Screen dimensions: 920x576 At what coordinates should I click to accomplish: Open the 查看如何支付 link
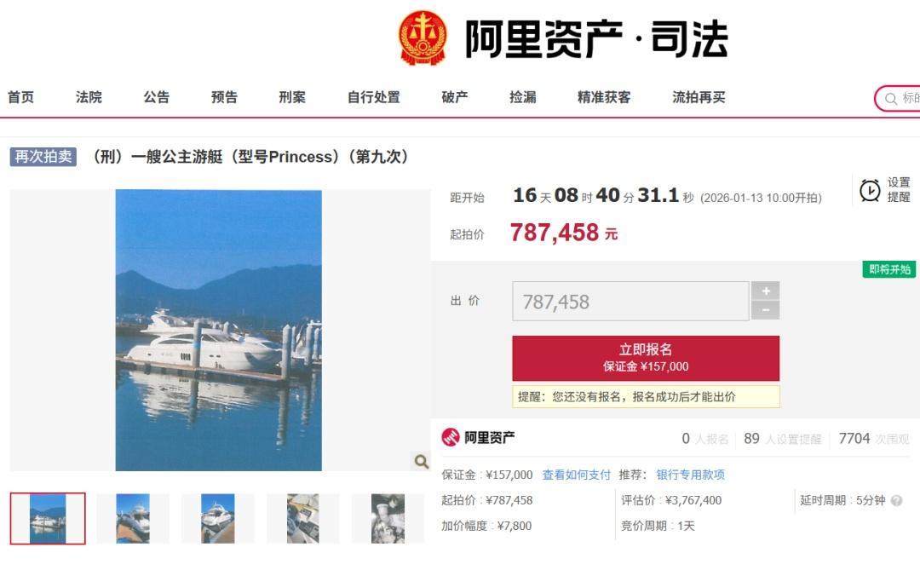[x=576, y=475]
